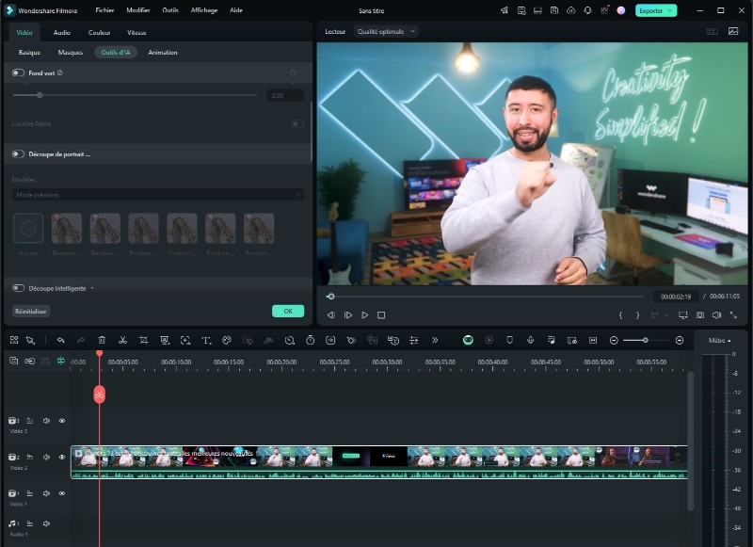Viewport: 753px width, 547px height.
Task: Expand the Exporter button dropdown arrow
Action: (670, 10)
